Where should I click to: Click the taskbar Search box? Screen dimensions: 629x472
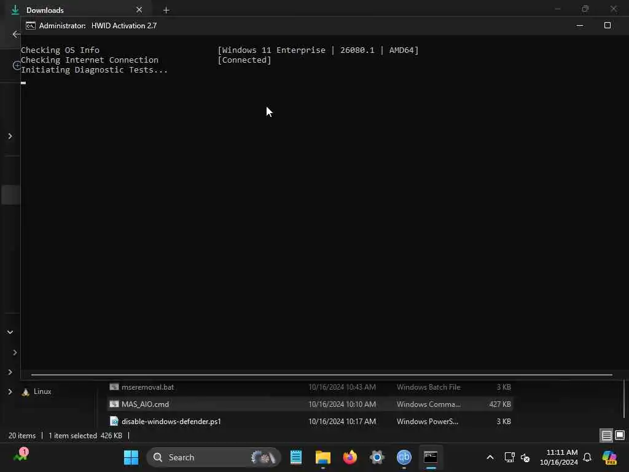[214, 457]
